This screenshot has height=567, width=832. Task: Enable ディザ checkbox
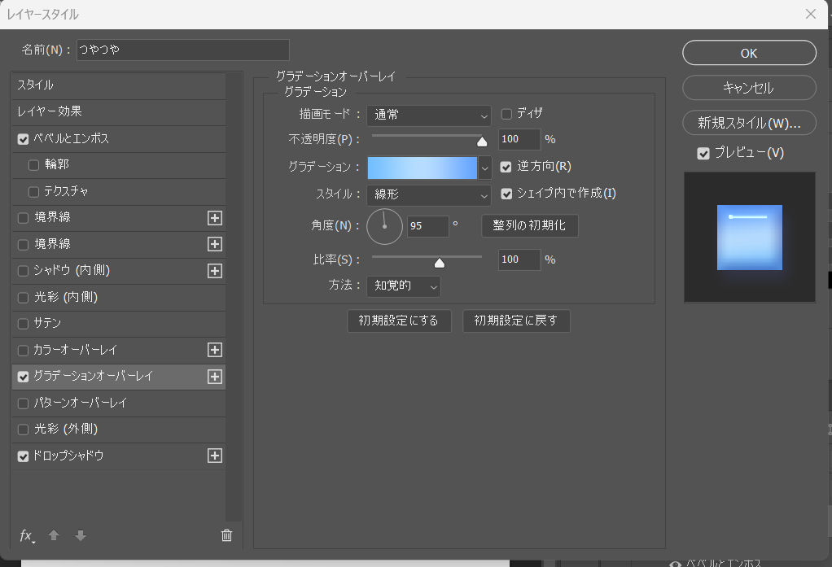tap(506, 114)
